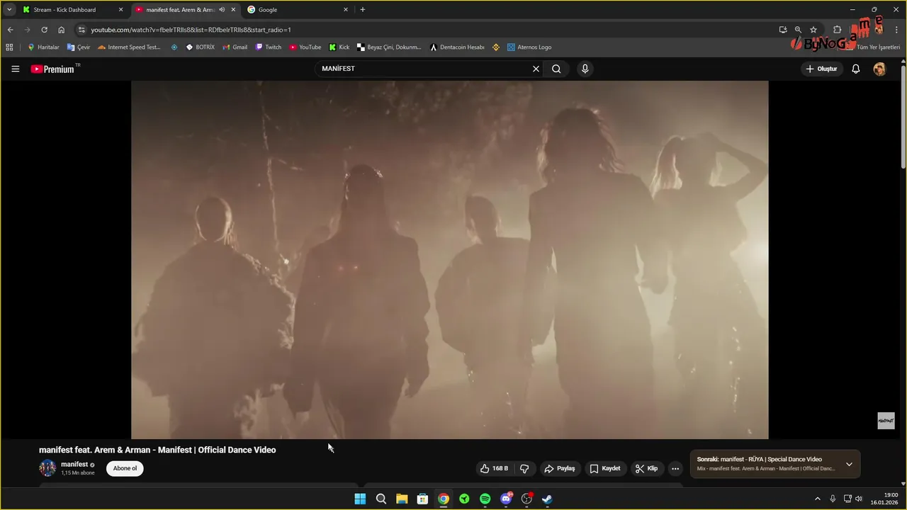Show hidden system tray icons chevron

click(x=817, y=499)
